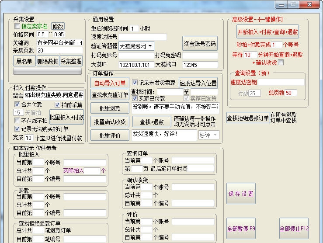
Task: Click the 删除数据 button
Action: click(48, 61)
